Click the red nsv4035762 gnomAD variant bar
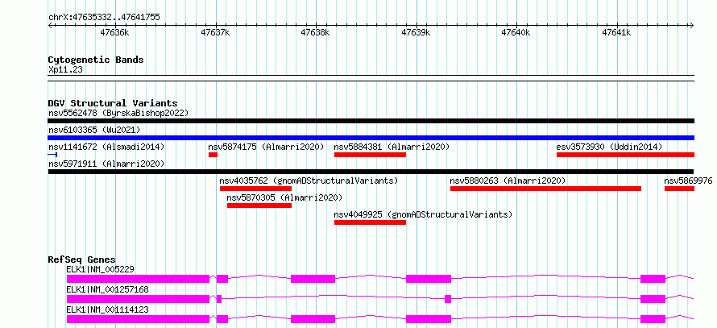Viewport: 717px width, 328px height. [x=255, y=189]
